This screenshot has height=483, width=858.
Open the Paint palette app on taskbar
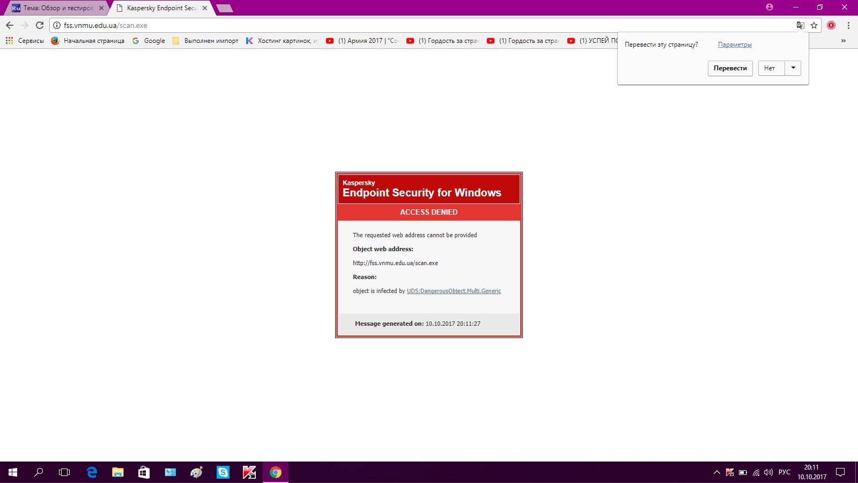click(196, 472)
